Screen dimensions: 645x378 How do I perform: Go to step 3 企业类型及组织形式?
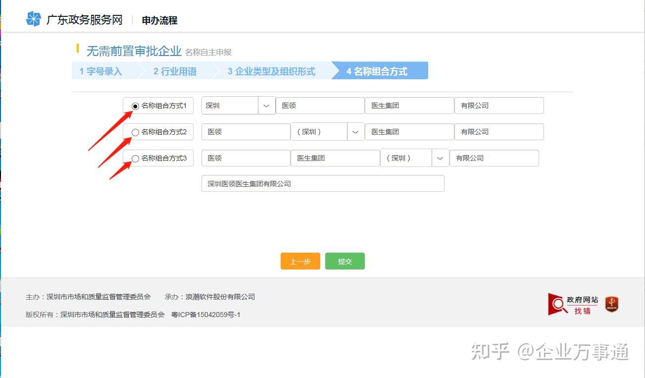point(273,71)
